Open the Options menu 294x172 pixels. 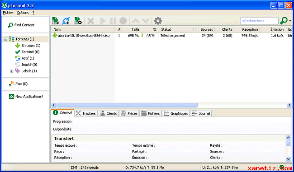[23, 13]
